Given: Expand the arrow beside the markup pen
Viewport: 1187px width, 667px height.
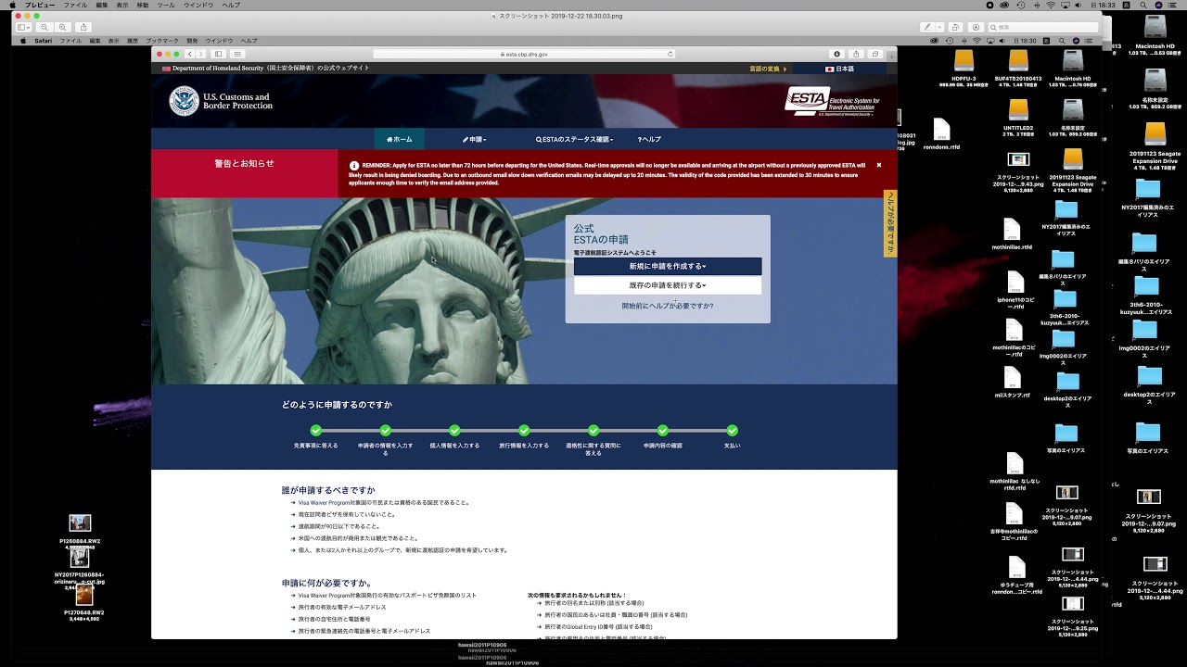Looking at the screenshot, I should coord(939,28).
